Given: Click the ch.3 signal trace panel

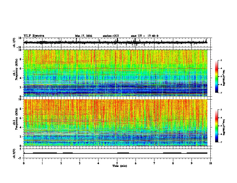Looking at the screenshot, I should click(117, 153).
